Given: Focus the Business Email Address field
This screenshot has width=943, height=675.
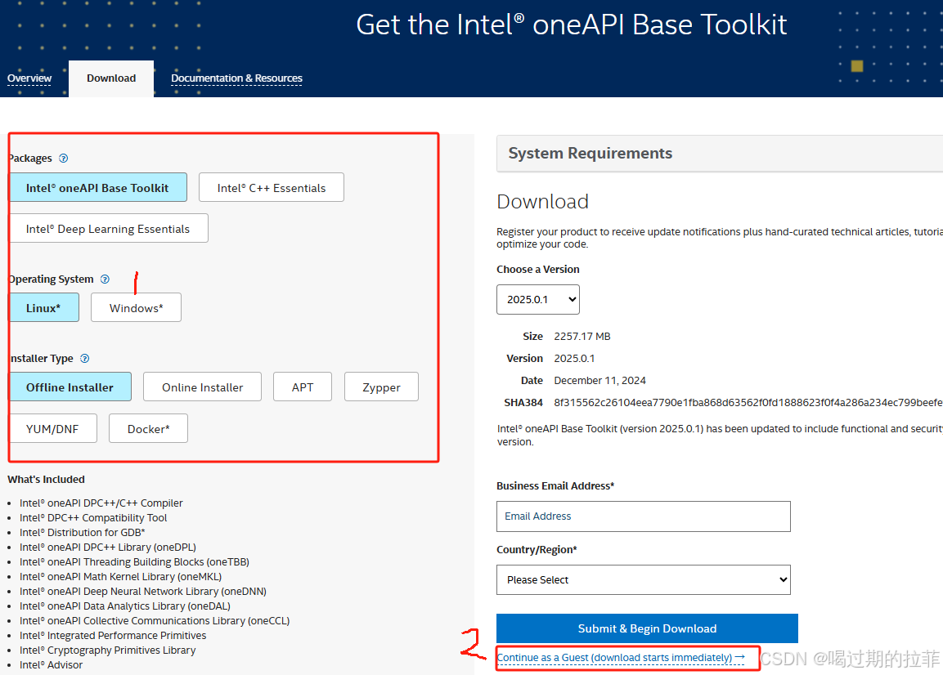Looking at the screenshot, I should point(643,516).
